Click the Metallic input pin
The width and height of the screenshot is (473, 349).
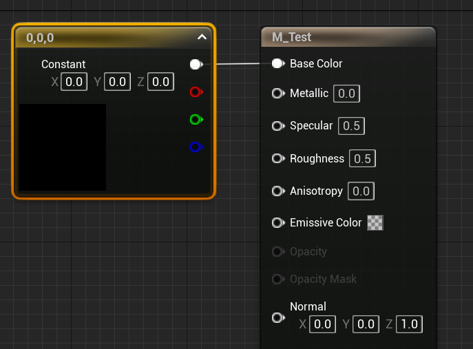278,93
